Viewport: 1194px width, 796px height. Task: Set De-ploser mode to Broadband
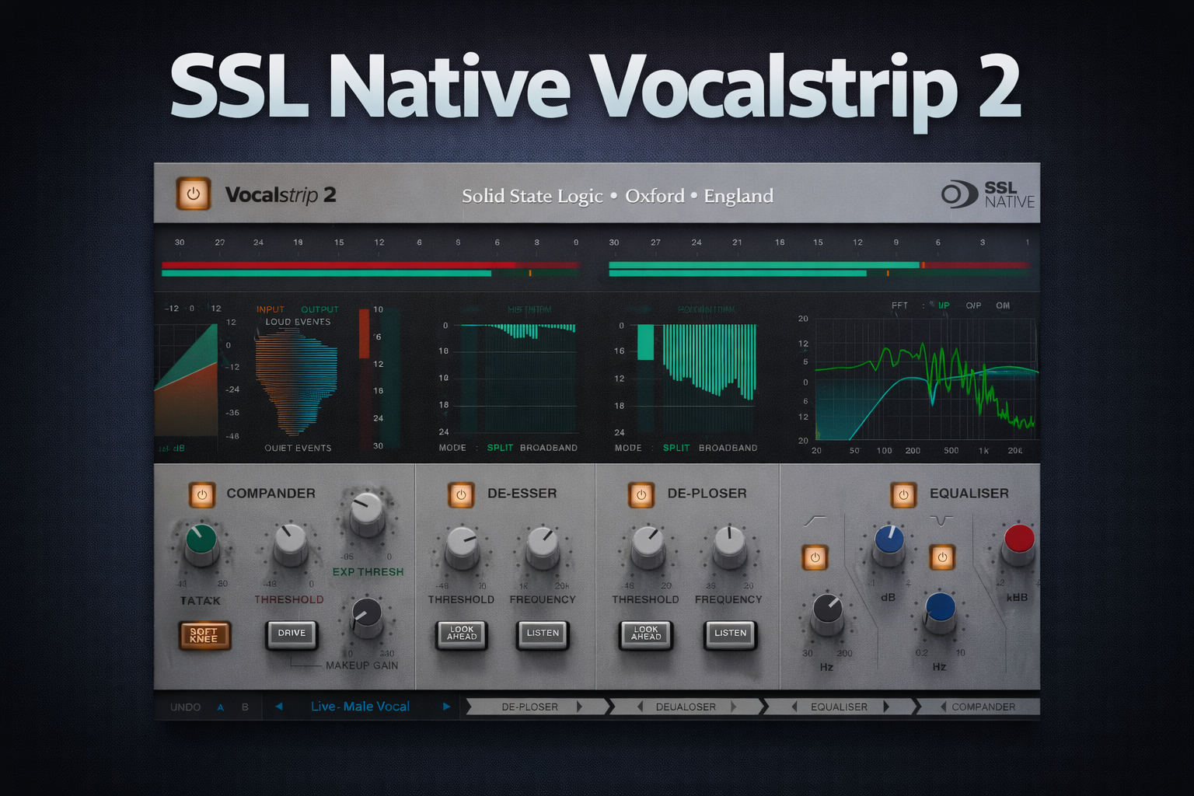point(728,448)
